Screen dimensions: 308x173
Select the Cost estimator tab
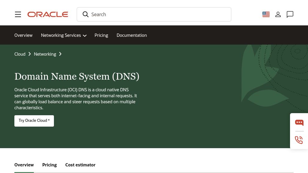[x=80, y=165]
